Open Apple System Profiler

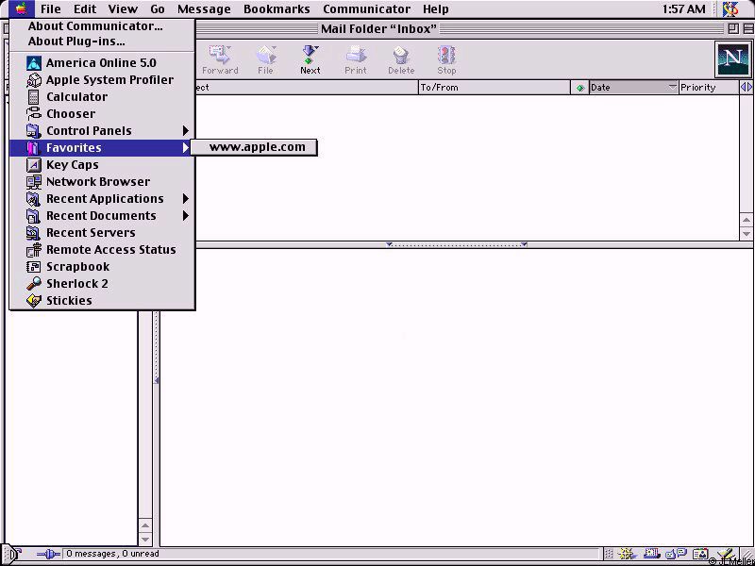pos(109,79)
